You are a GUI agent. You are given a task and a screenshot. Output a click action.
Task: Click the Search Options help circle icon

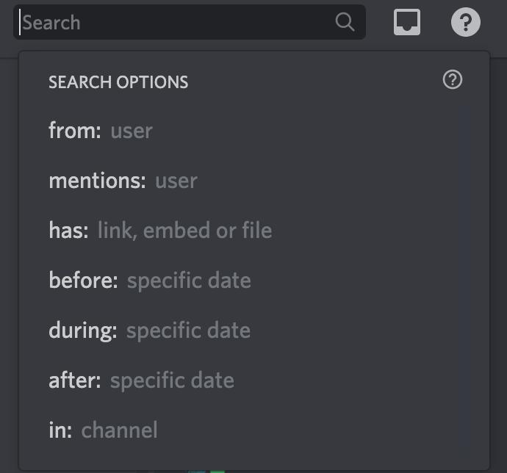pos(453,79)
